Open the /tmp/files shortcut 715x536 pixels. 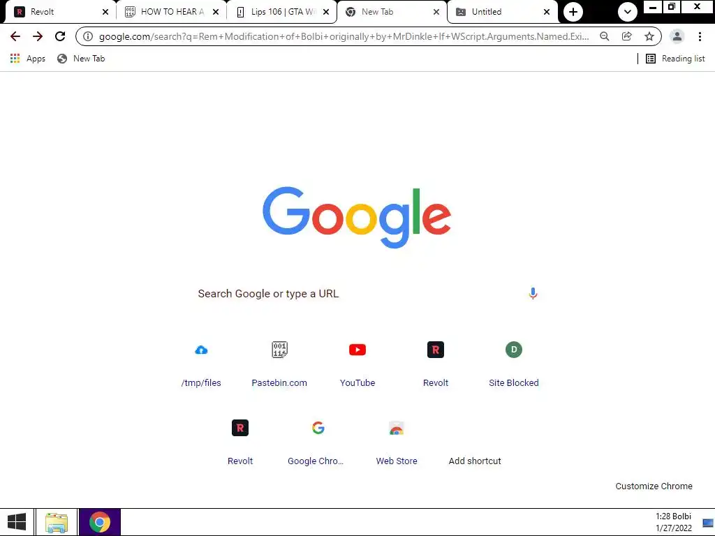(201, 364)
